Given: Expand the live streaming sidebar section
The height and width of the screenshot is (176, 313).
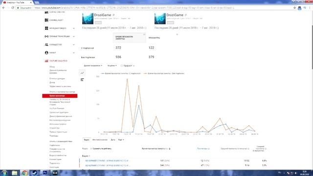Looking at the screenshot, I should tap(74, 37).
